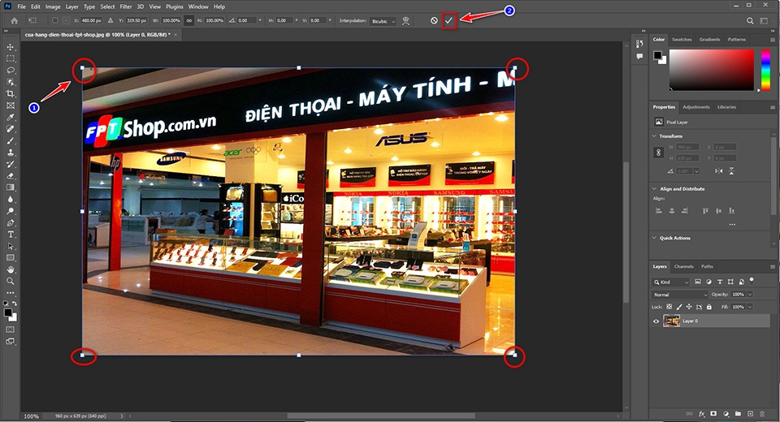Switch to the Paths tab
Viewport: 780px width, 422px height.
click(707, 266)
